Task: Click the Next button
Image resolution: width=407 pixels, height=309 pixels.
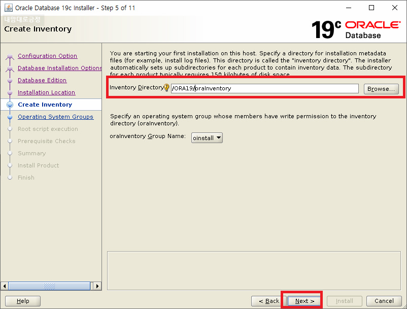Action: (304, 301)
